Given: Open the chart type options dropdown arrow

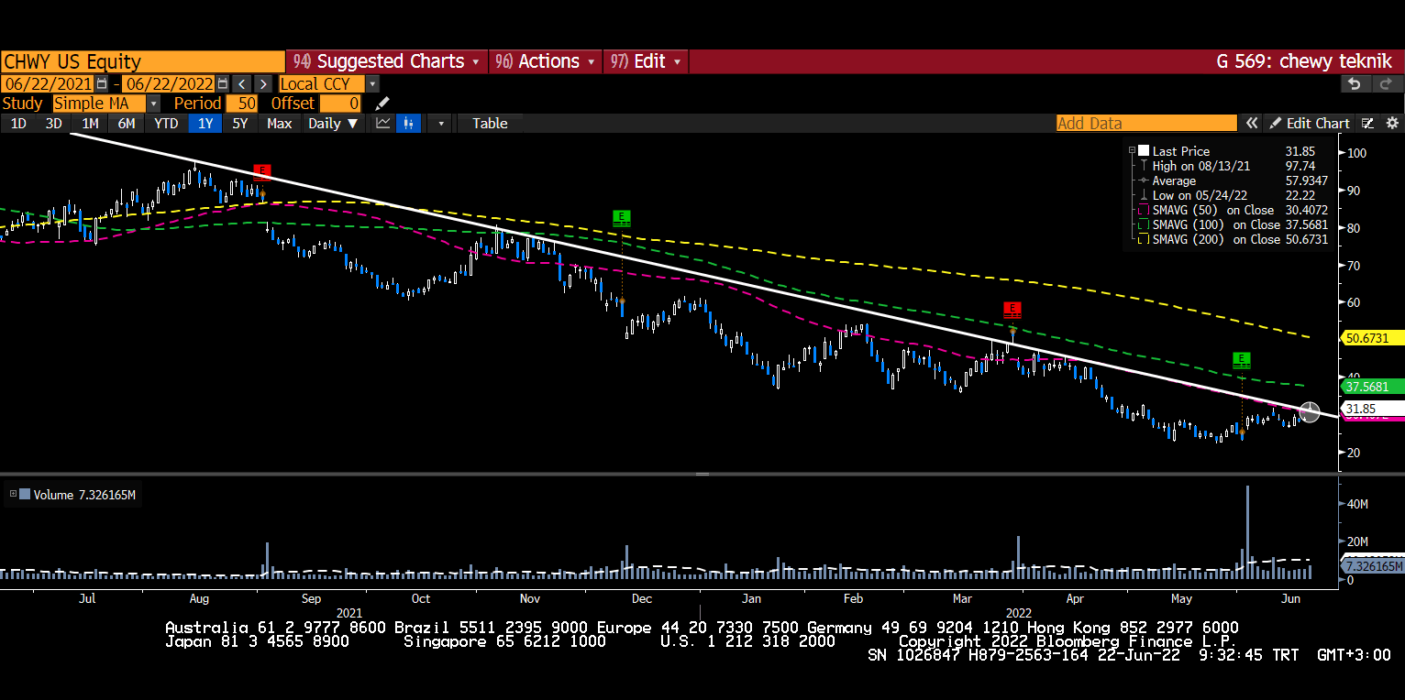Looking at the screenshot, I should (x=441, y=124).
